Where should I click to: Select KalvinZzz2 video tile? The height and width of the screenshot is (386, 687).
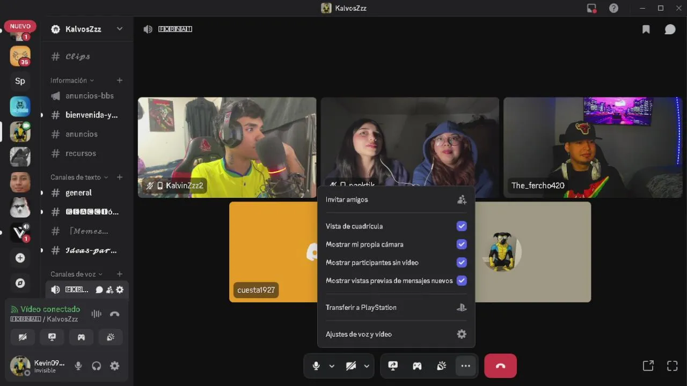[227, 147]
